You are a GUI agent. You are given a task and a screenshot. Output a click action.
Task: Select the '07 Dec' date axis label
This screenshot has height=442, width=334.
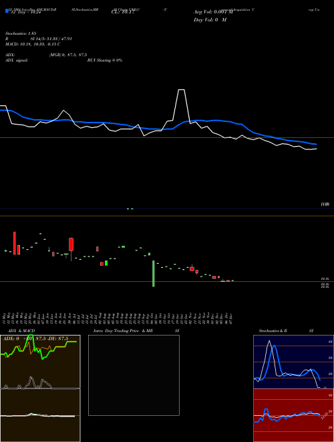tap(231, 318)
